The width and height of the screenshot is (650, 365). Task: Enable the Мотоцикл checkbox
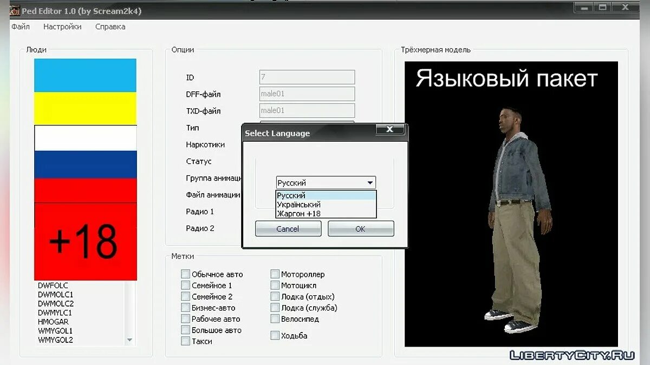pos(275,285)
